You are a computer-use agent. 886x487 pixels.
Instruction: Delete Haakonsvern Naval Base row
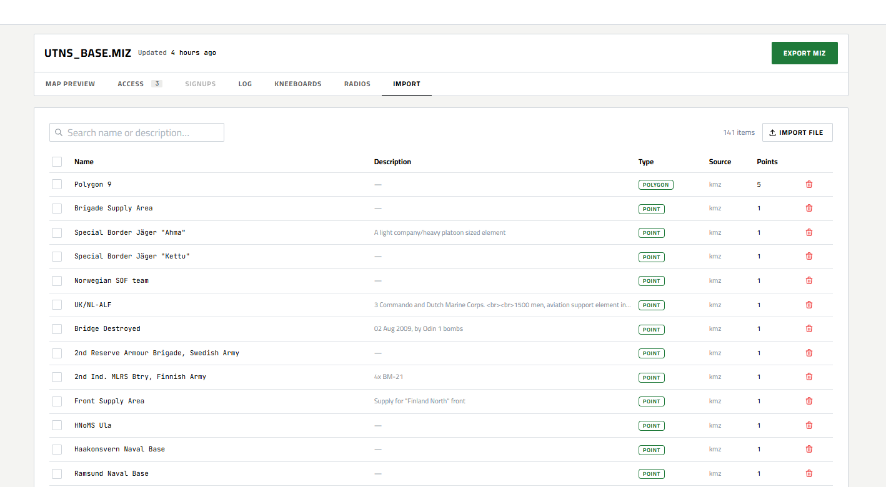809,449
